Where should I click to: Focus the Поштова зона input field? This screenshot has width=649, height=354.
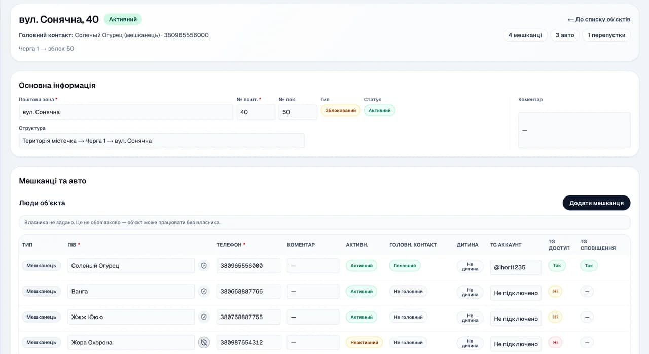(x=126, y=112)
